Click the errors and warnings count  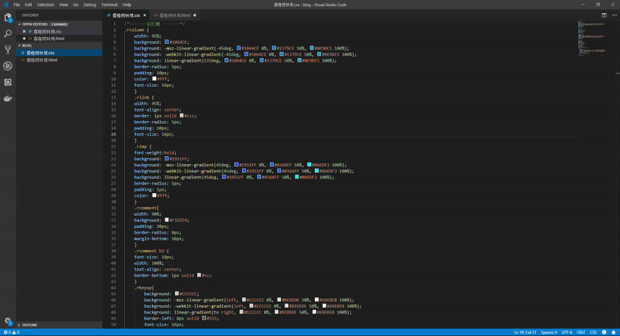(11, 332)
